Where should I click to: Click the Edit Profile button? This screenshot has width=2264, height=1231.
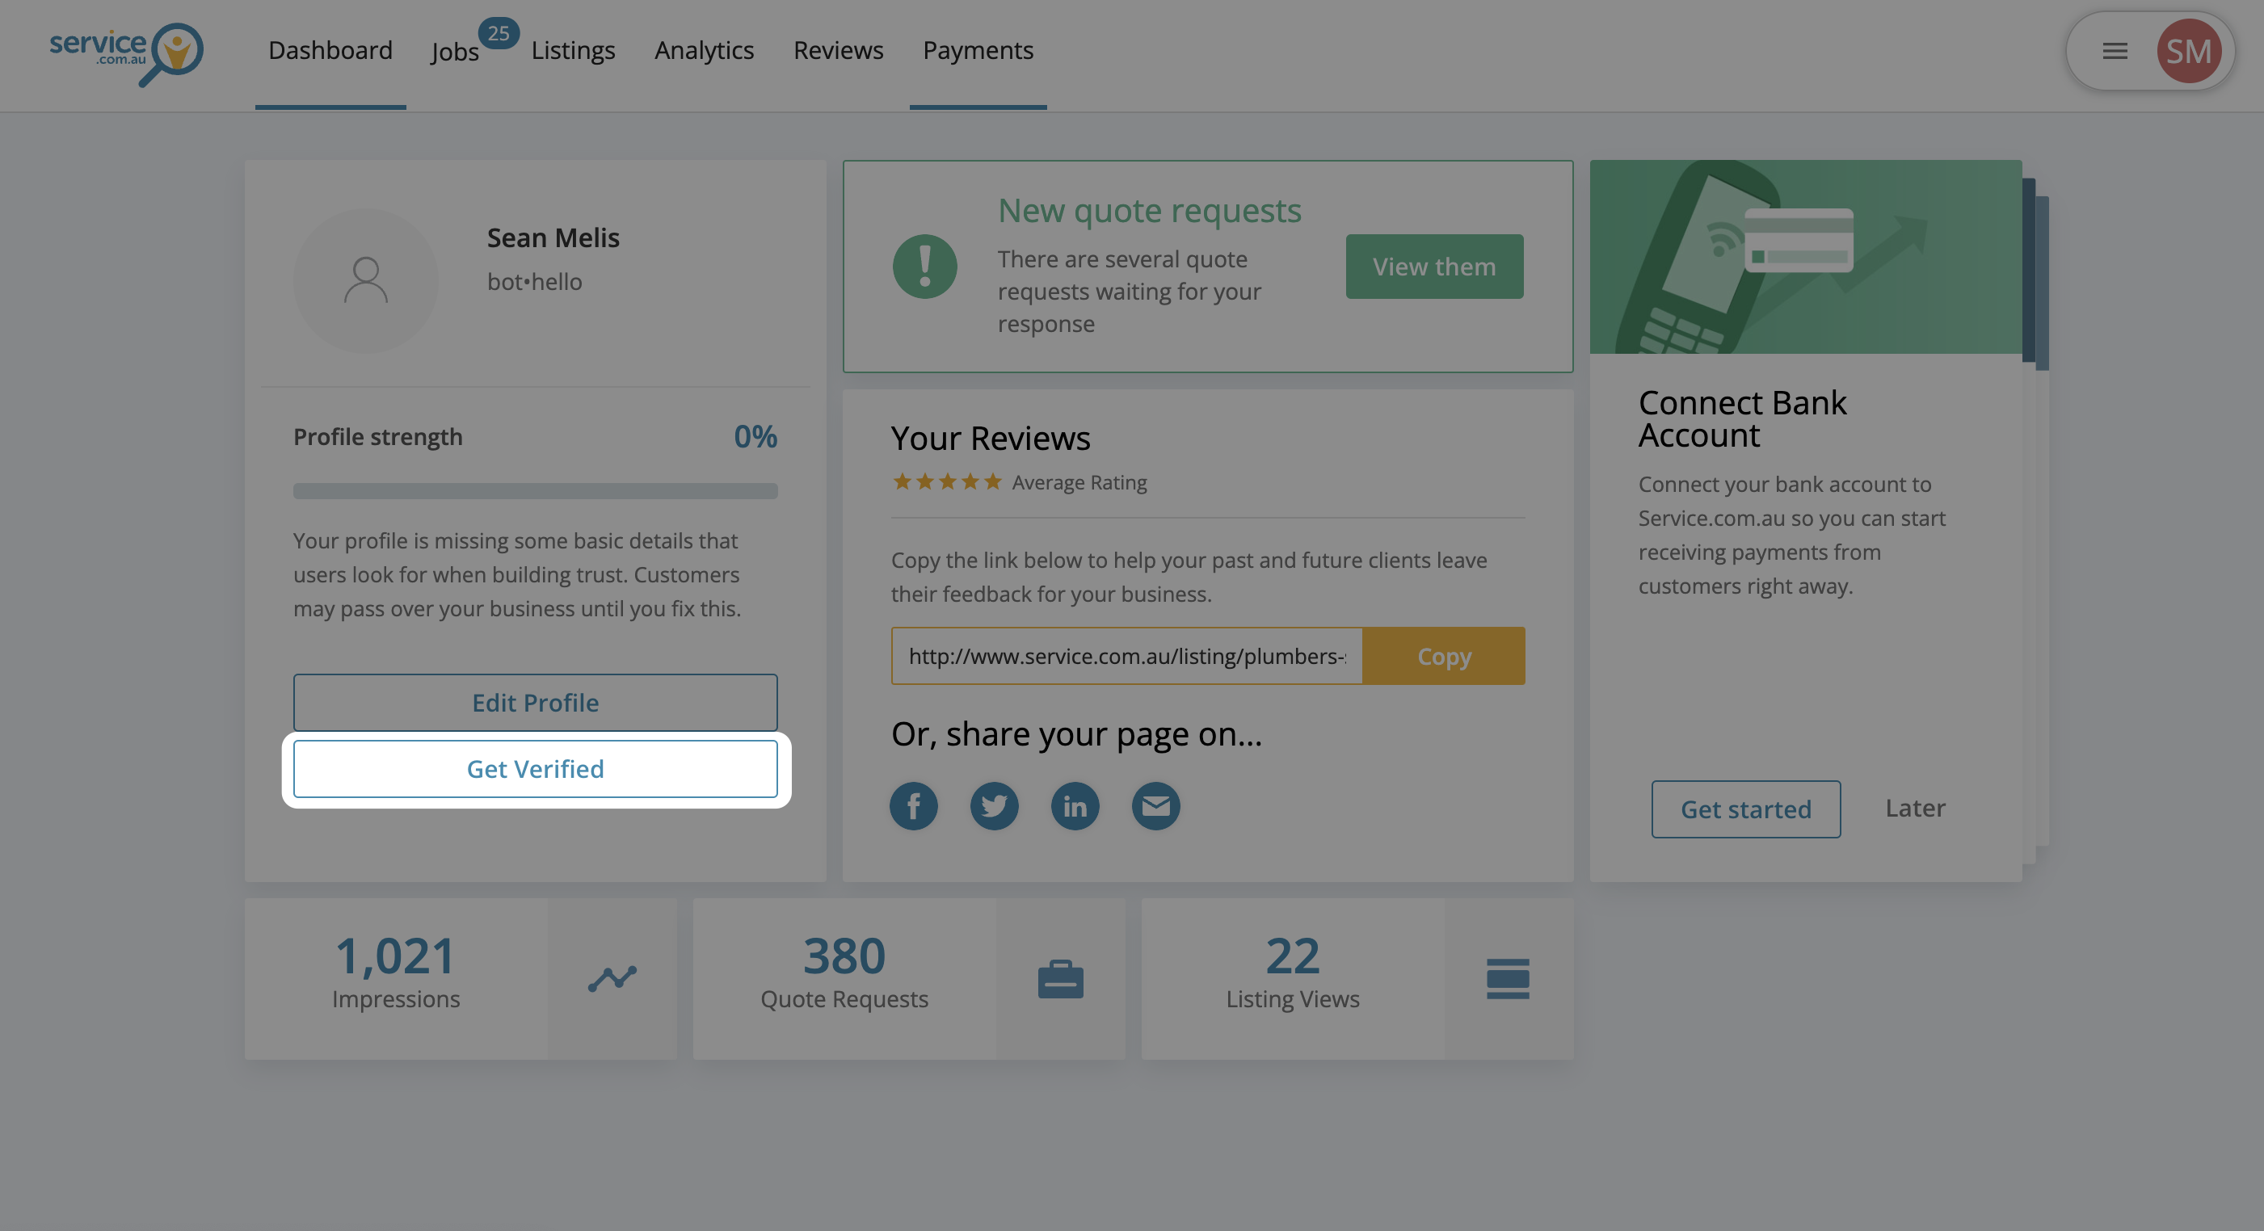[535, 702]
